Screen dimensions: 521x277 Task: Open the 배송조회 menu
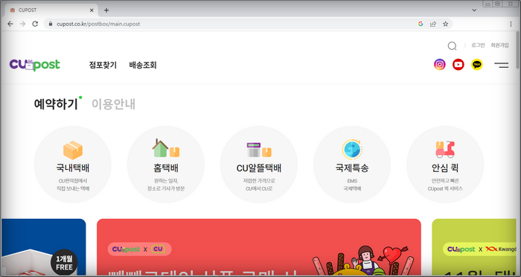pyautogui.click(x=143, y=65)
